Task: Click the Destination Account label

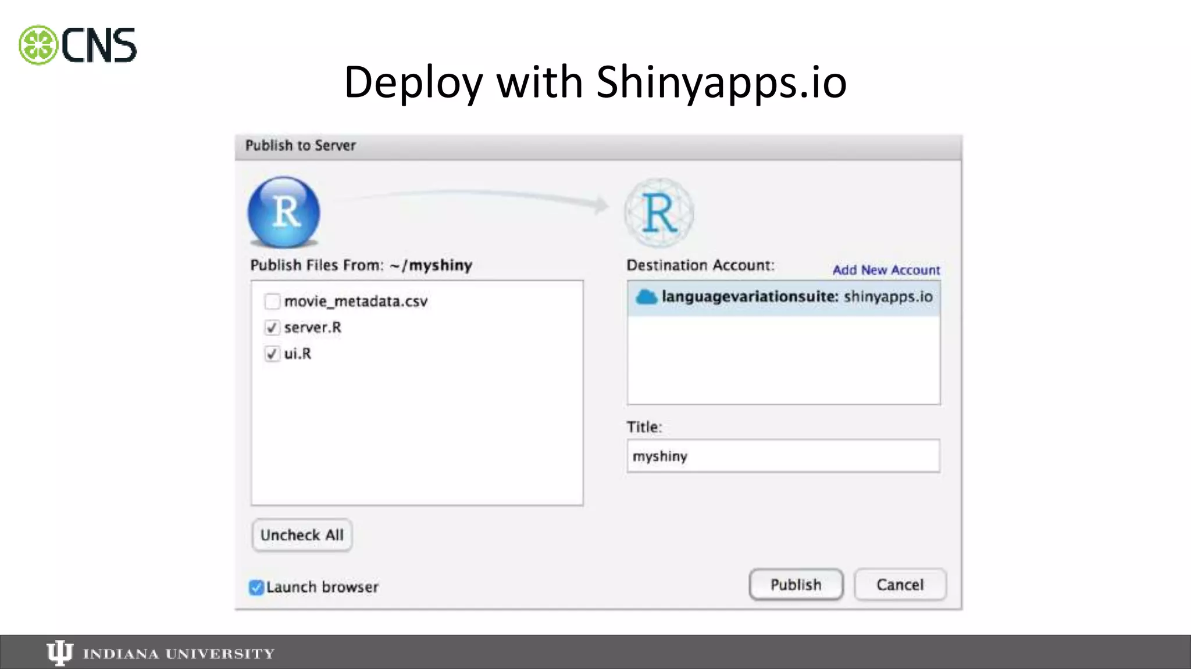Action: (701, 265)
